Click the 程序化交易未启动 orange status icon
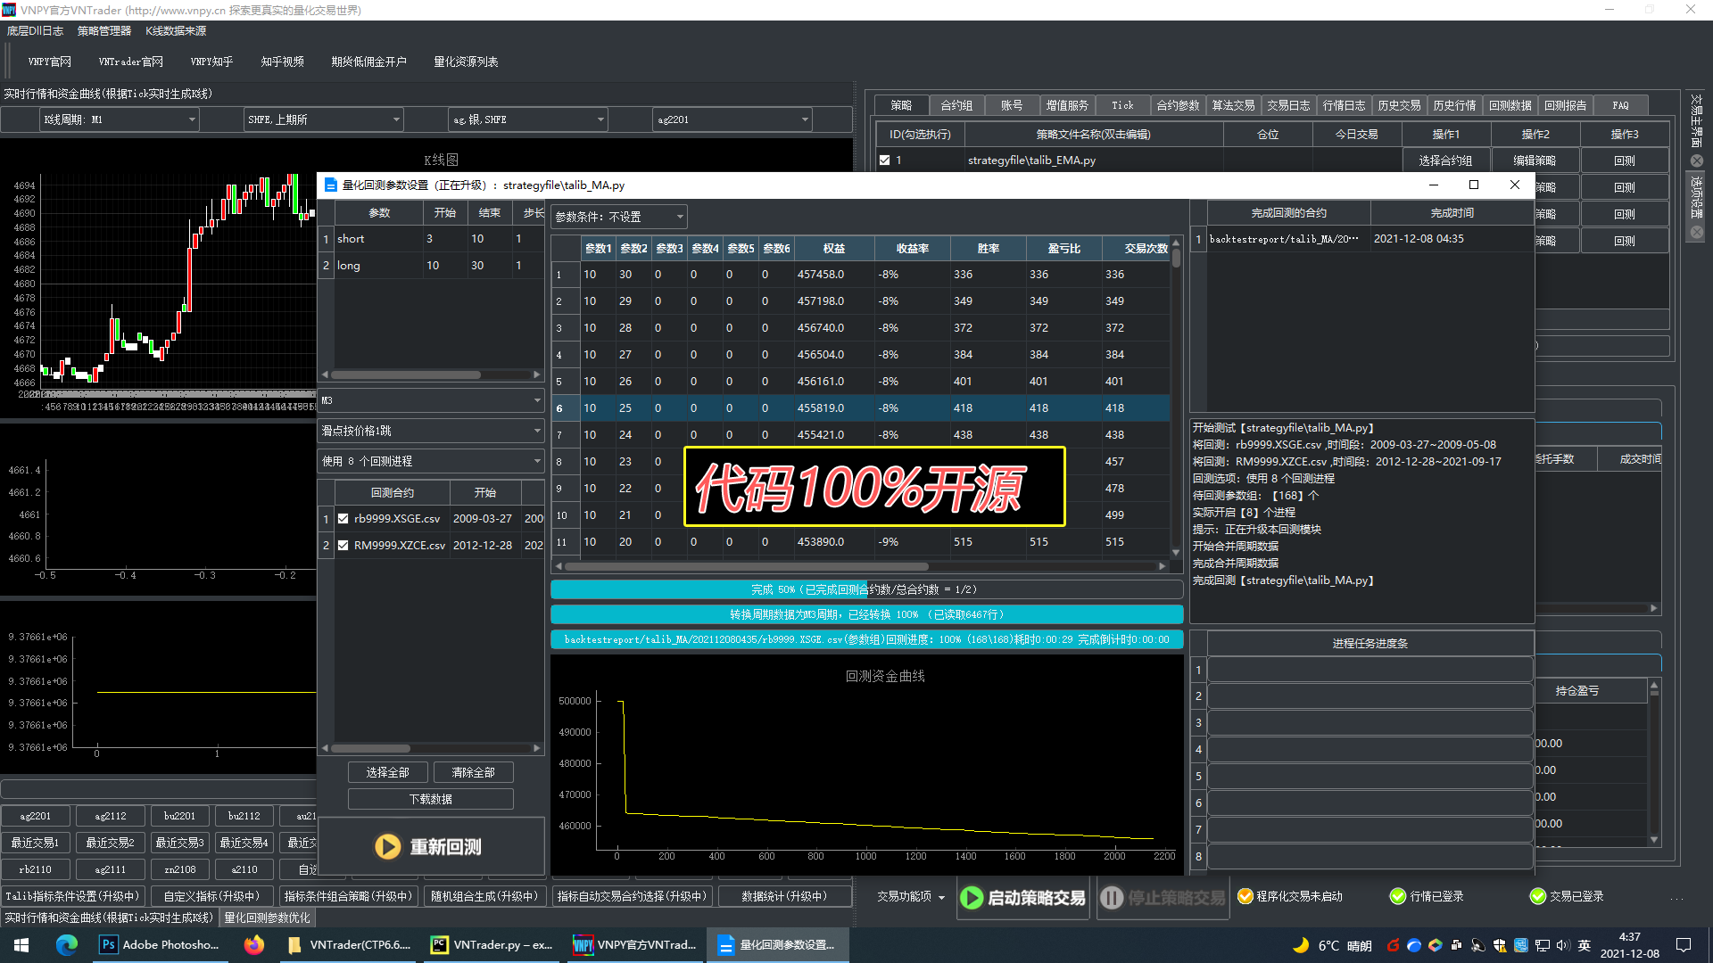Viewport: 1713px width, 963px height. tap(1245, 896)
